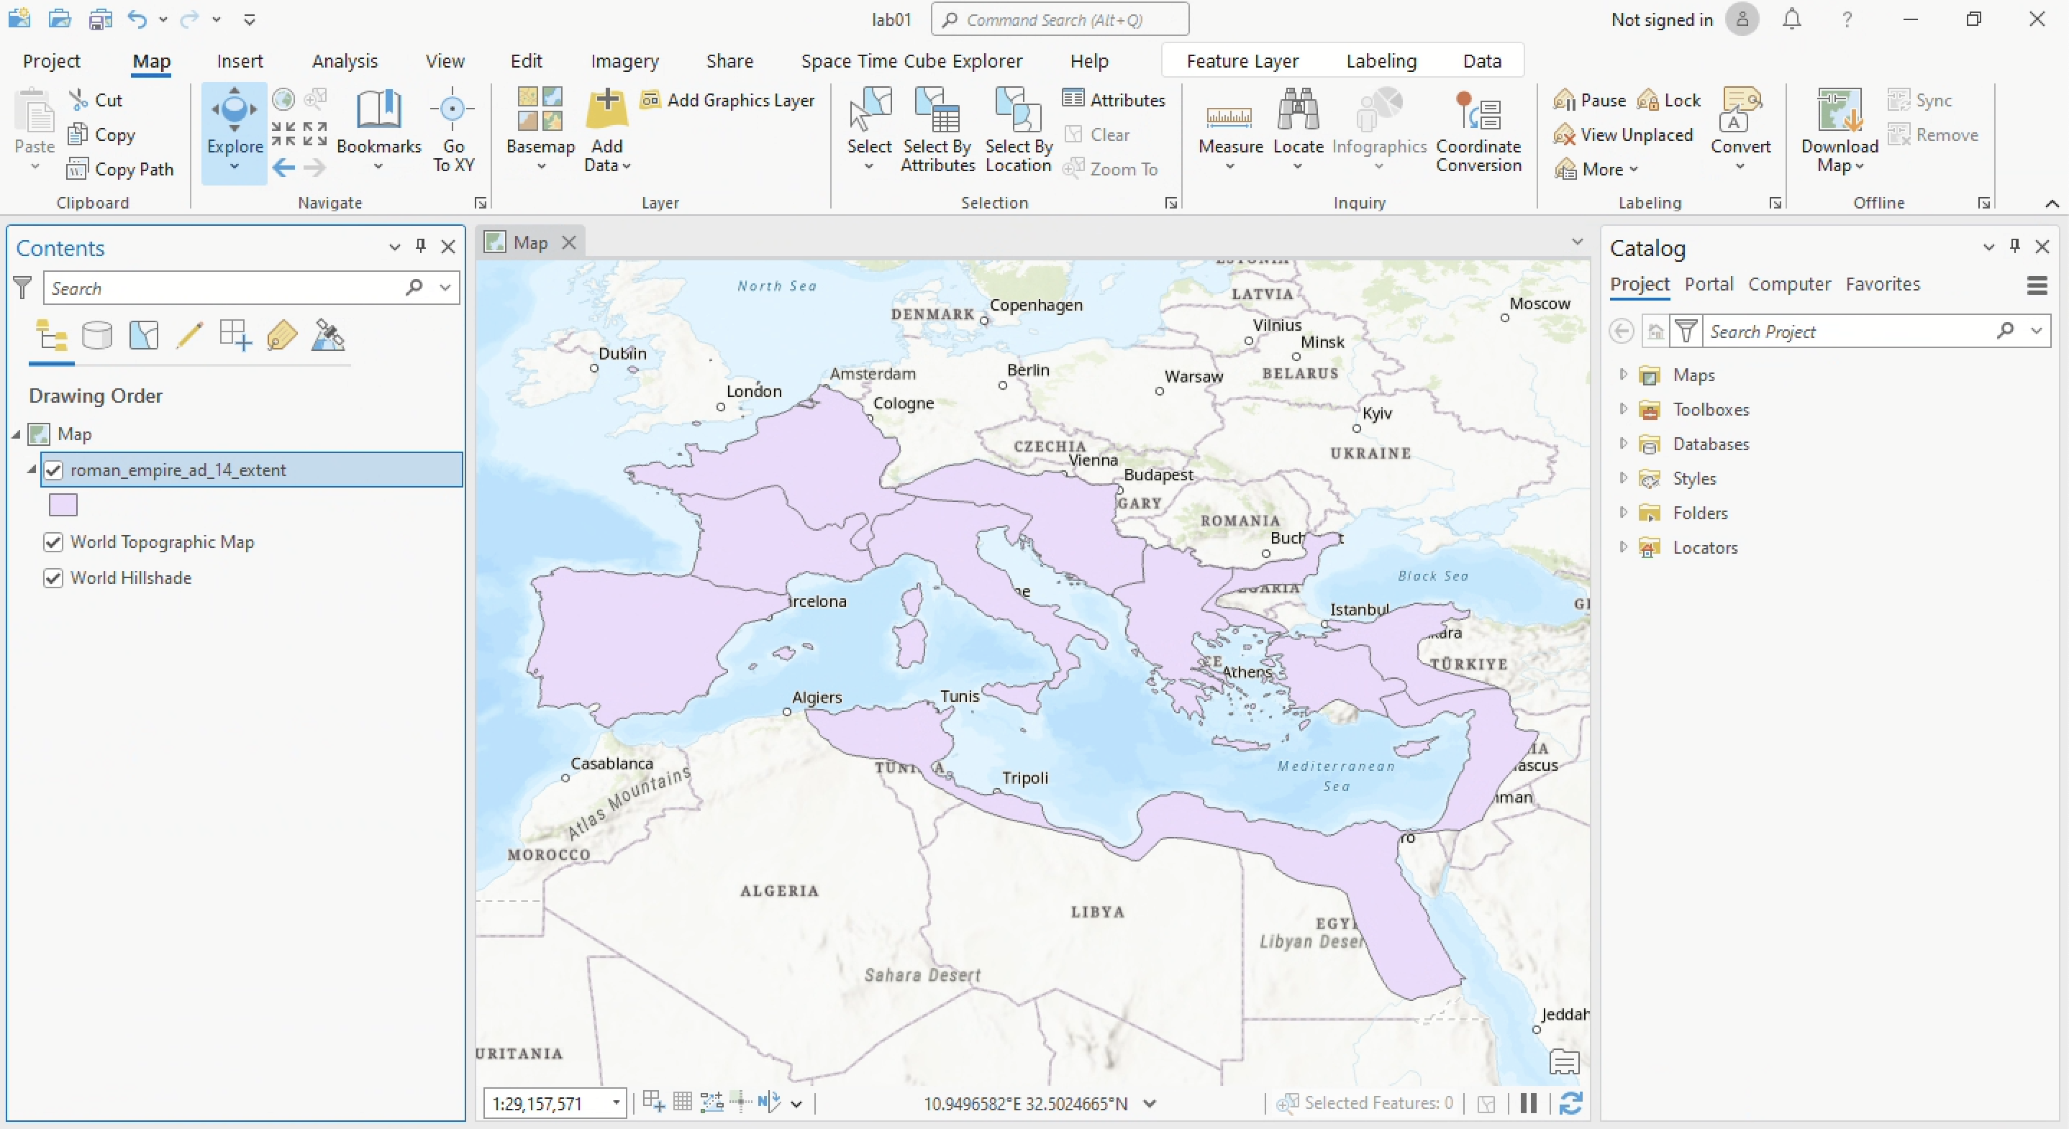Click the Command Search box
Screen dimensions: 2069x1129
point(1060,20)
